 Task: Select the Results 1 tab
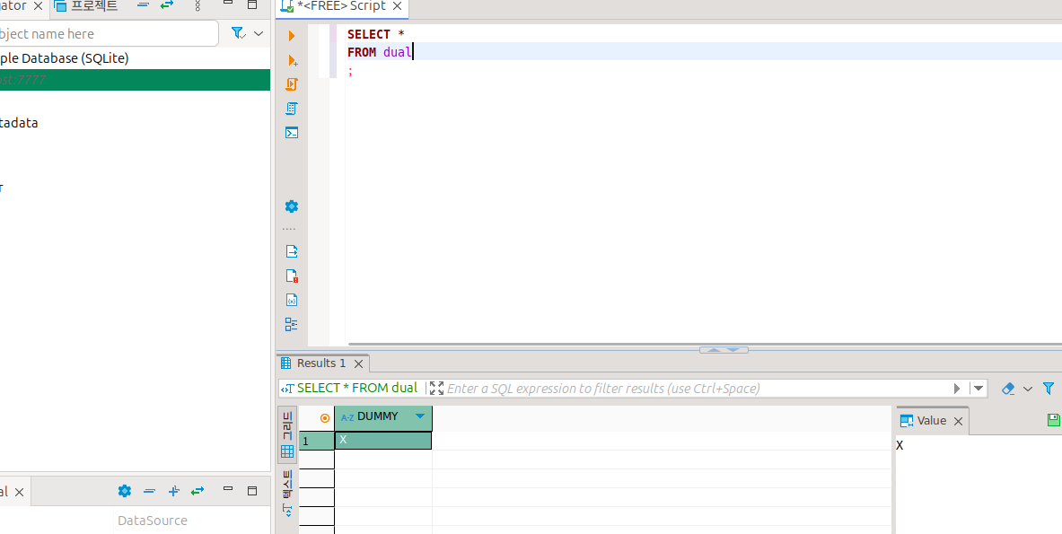coord(320,363)
